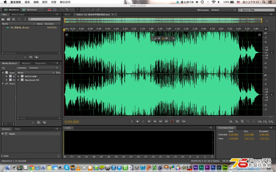Switch to the Properties tab
276x172 pixels.
pyautogui.click(x=40, y=63)
